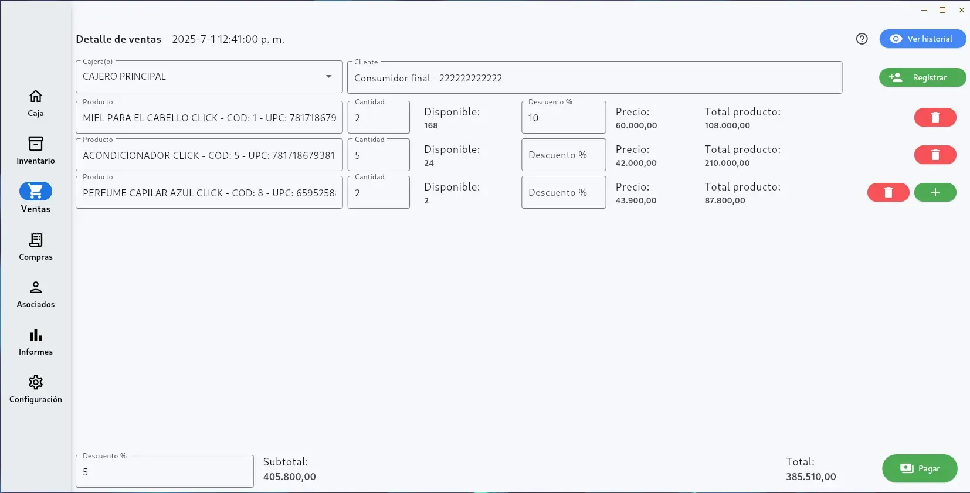Edit Cantidad for MIEL PARA EL CABELLO

pos(379,117)
